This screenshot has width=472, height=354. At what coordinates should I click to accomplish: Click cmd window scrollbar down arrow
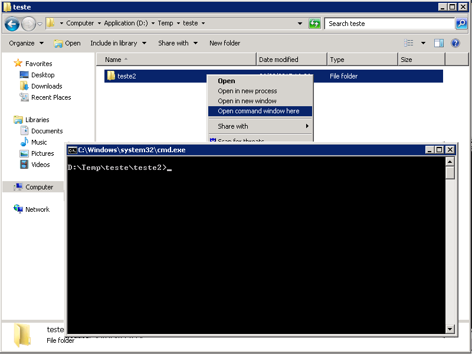(x=450, y=329)
